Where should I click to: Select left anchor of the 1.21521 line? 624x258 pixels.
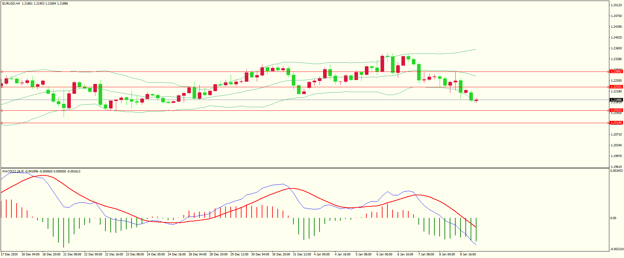pos(2,111)
